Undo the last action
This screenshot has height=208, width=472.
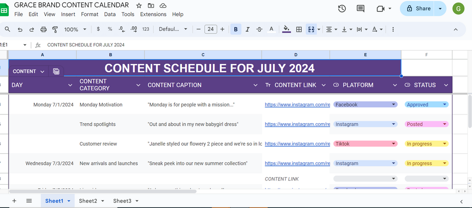(x=20, y=29)
